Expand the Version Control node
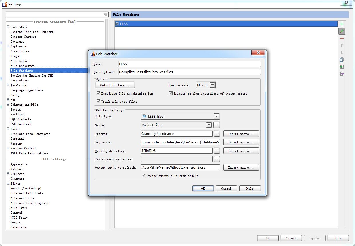Screen dimensions: 355x246 pos(8,148)
